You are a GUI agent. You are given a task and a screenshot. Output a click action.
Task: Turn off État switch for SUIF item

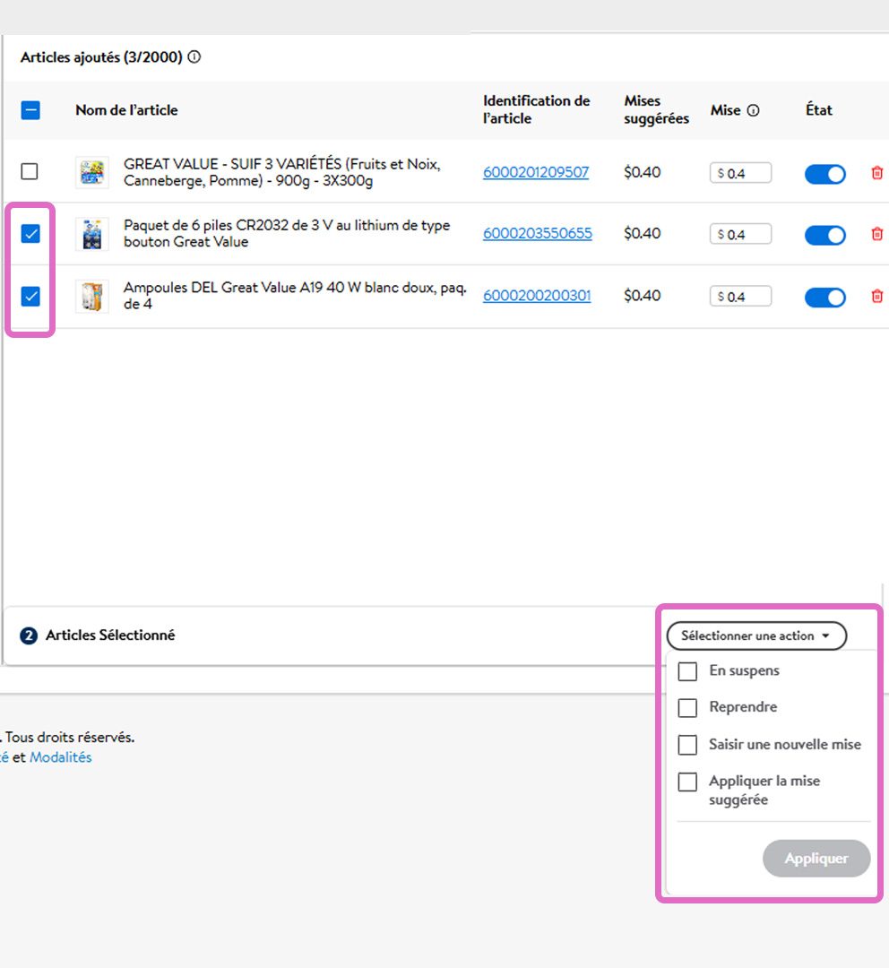point(824,174)
